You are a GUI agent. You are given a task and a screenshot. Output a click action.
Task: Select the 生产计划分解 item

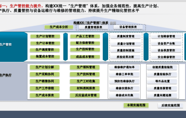click(x=45, y=67)
